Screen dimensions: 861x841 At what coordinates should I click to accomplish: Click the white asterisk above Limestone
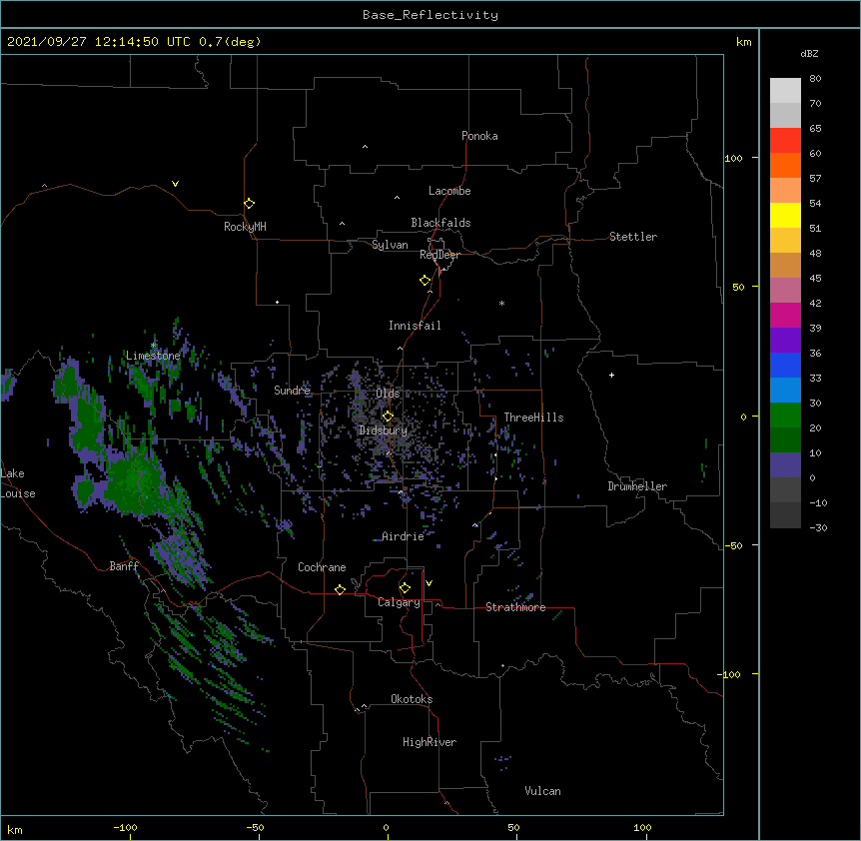(154, 345)
